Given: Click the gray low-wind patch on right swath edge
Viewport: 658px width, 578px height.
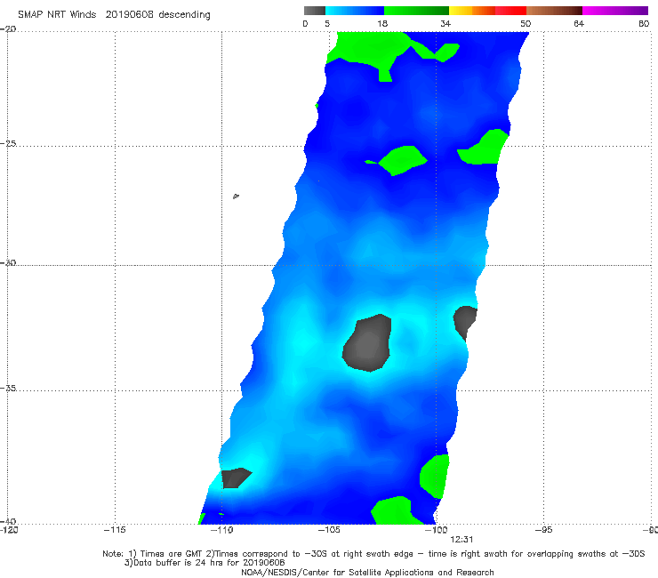Looking at the screenshot, I should [x=464, y=322].
